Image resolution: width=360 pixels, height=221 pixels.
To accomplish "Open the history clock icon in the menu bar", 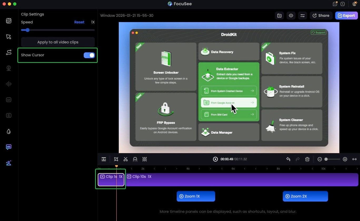I will (343, 4).
